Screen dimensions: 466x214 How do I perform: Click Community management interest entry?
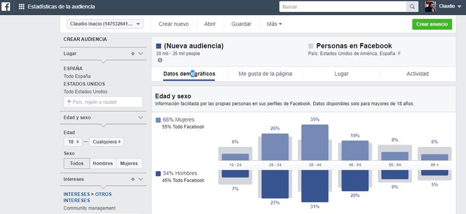tap(89, 208)
